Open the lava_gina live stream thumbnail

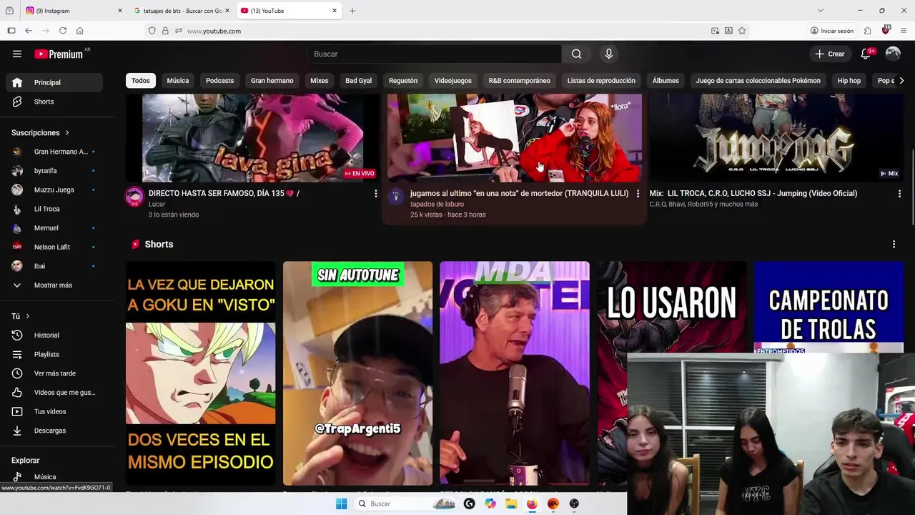click(x=252, y=138)
